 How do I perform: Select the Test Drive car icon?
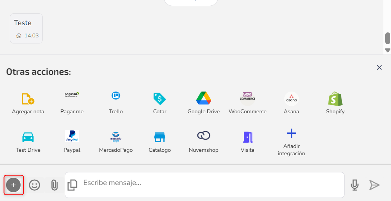(x=28, y=137)
